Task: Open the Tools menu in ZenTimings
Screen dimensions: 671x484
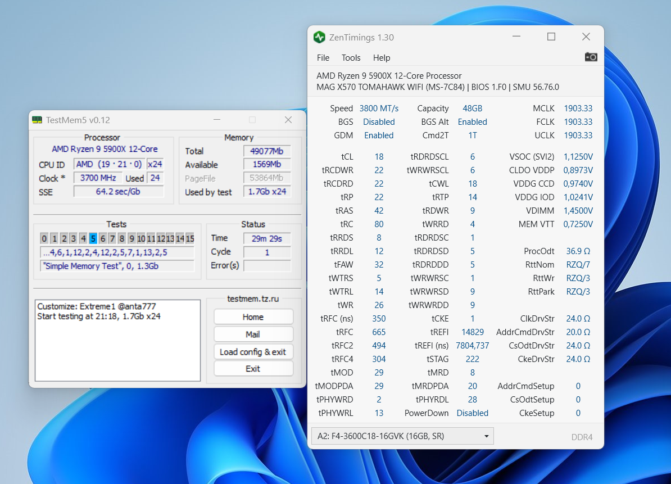Action: 351,58
